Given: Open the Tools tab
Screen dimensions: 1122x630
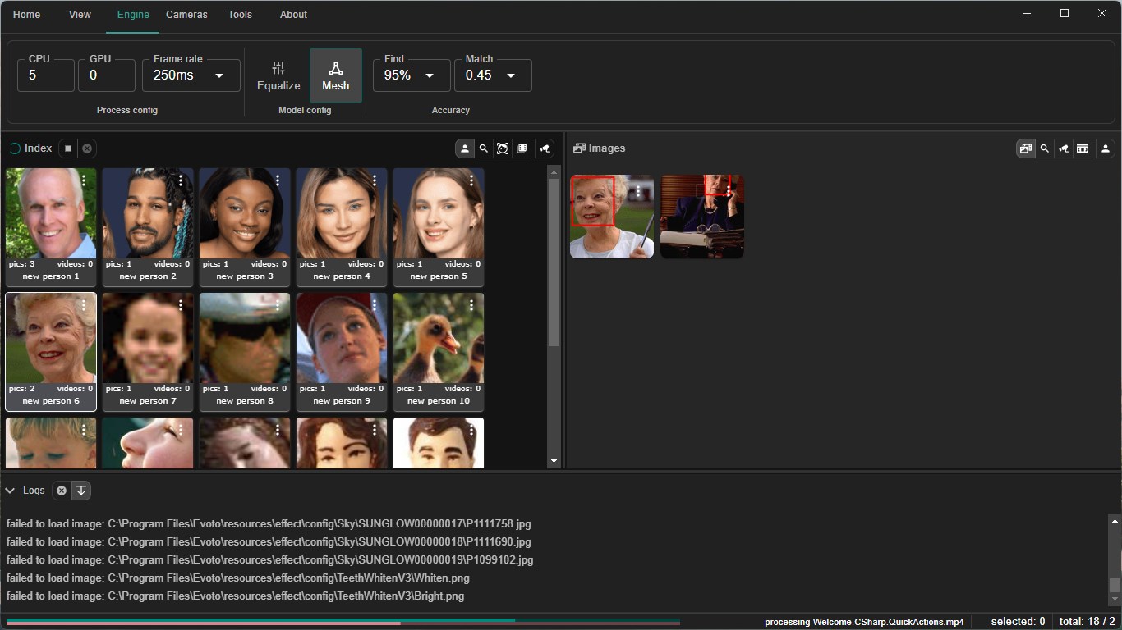Looking at the screenshot, I should (x=240, y=15).
